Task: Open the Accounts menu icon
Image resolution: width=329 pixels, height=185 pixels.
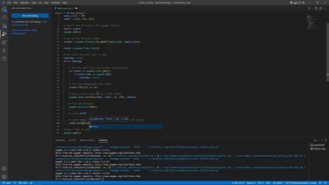Action: pyautogui.click(x=4, y=169)
